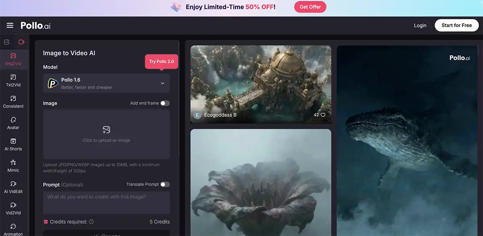Open the Login link
The height and width of the screenshot is (236, 483).
coord(420,25)
